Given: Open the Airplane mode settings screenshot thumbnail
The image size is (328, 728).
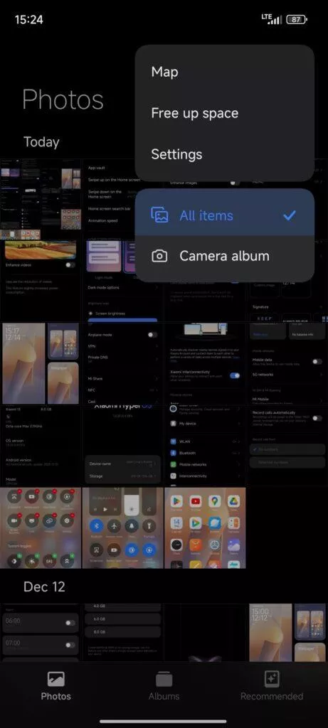Looking at the screenshot, I should click(x=122, y=363).
